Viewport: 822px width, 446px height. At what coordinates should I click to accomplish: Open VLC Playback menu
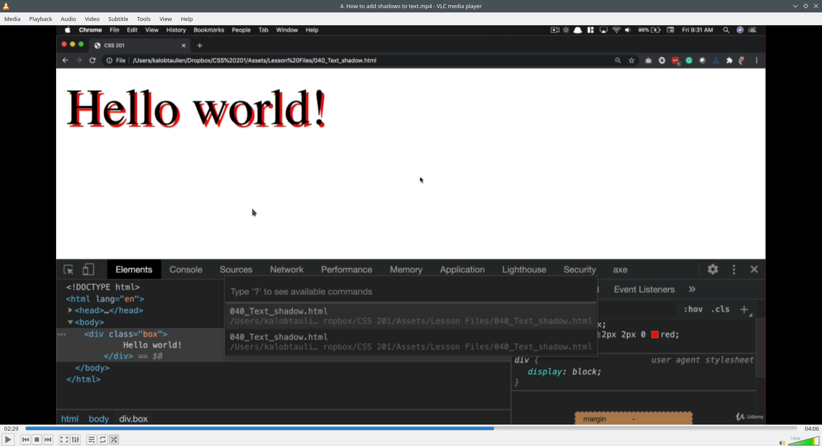click(41, 19)
